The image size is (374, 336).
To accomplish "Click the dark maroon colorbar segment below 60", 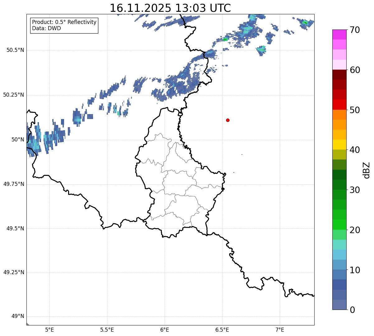I will (339, 75).
